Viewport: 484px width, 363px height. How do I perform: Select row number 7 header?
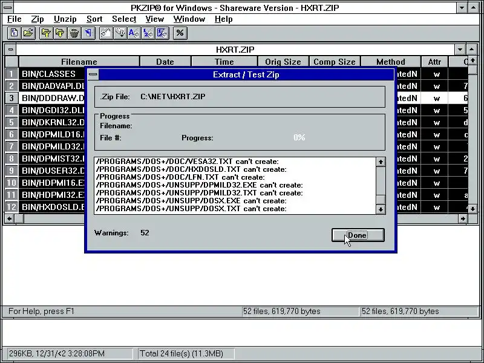[11, 146]
